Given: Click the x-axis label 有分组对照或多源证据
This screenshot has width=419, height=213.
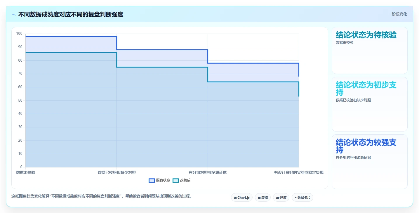Looking at the screenshot, I should (208, 172).
